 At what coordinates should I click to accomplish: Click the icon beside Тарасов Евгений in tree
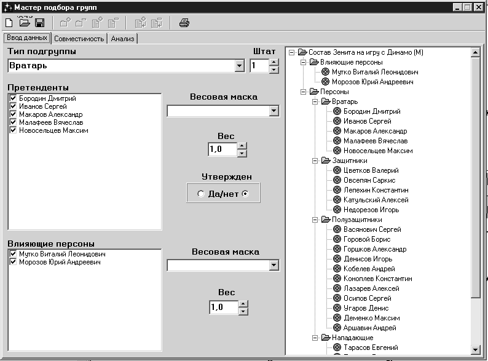click(x=337, y=347)
